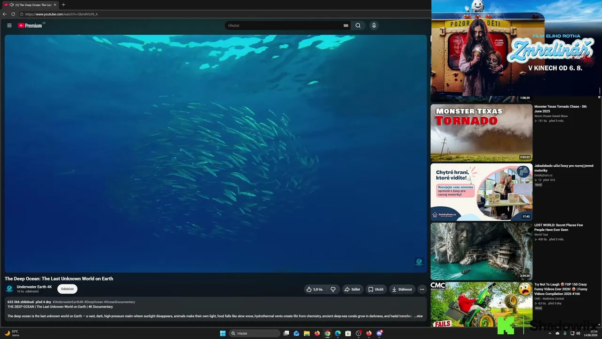
Task: Share the video via Sdílet
Action: pyautogui.click(x=352, y=289)
